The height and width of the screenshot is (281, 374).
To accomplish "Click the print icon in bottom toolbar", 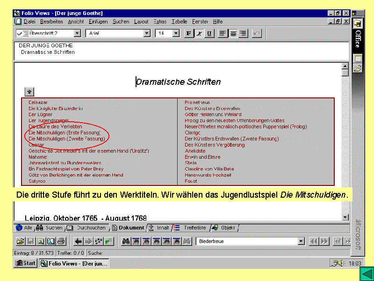I will click(61, 242).
